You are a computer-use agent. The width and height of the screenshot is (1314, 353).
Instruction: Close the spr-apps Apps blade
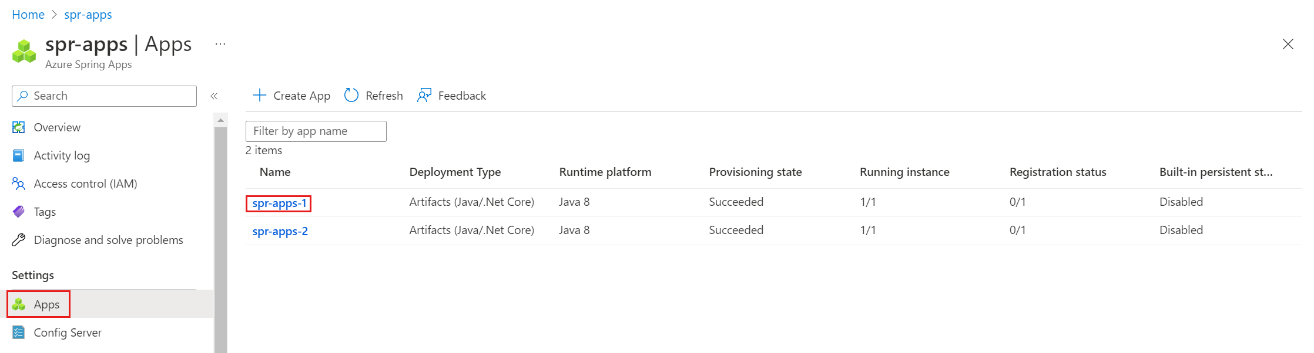[1288, 44]
